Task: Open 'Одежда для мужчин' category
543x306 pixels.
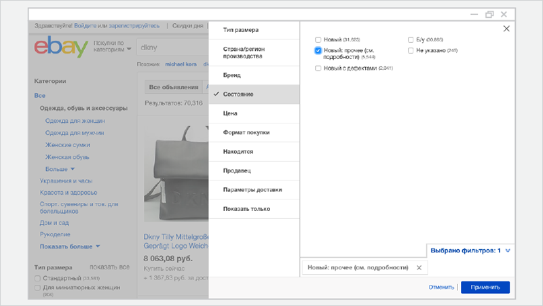Action: coord(75,133)
